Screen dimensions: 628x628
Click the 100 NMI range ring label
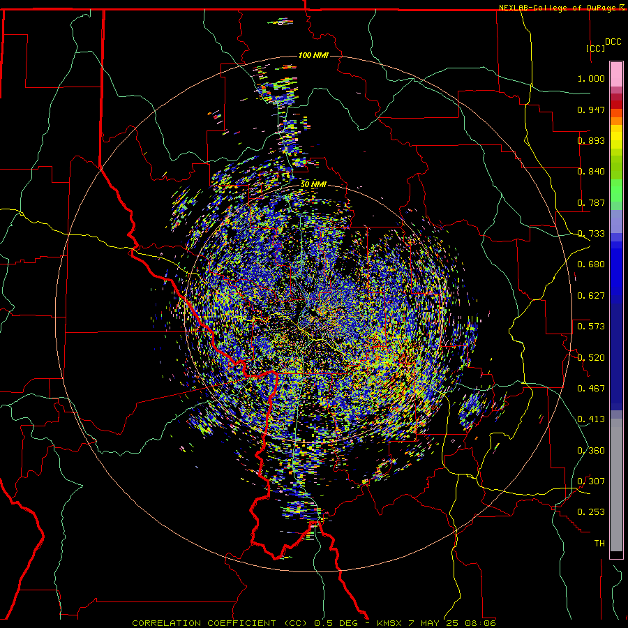click(x=313, y=55)
